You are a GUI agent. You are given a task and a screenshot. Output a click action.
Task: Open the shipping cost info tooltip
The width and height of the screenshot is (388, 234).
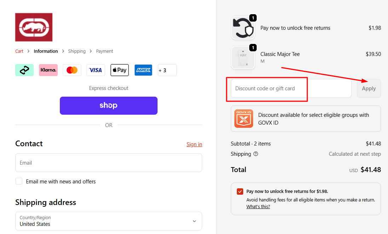(x=256, y=154)
